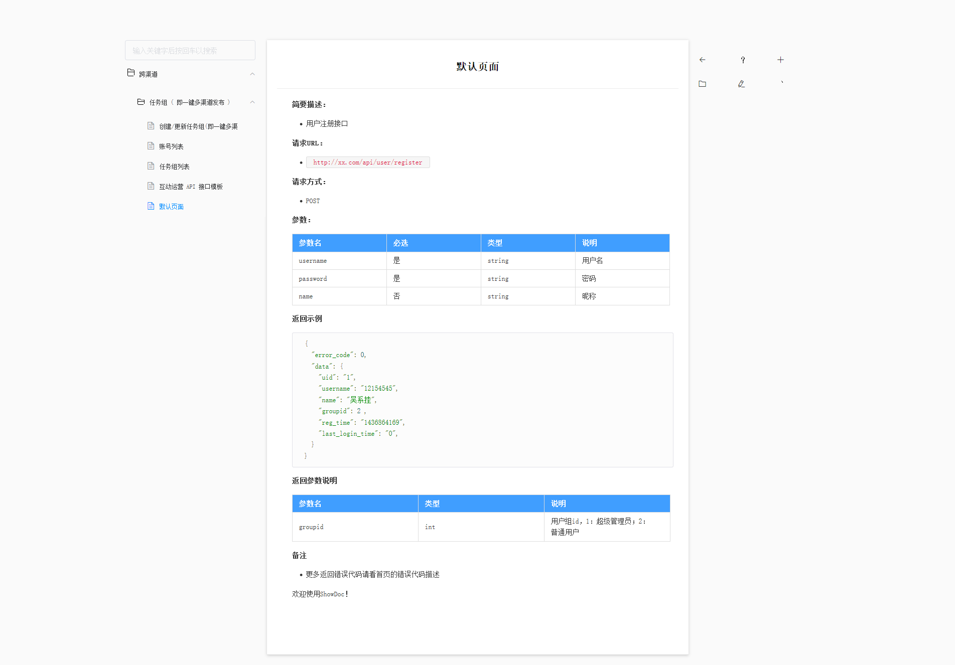955x665 pixels.
Task: Collapse the 跨渠道 section chevron
Action: point(252,74)
